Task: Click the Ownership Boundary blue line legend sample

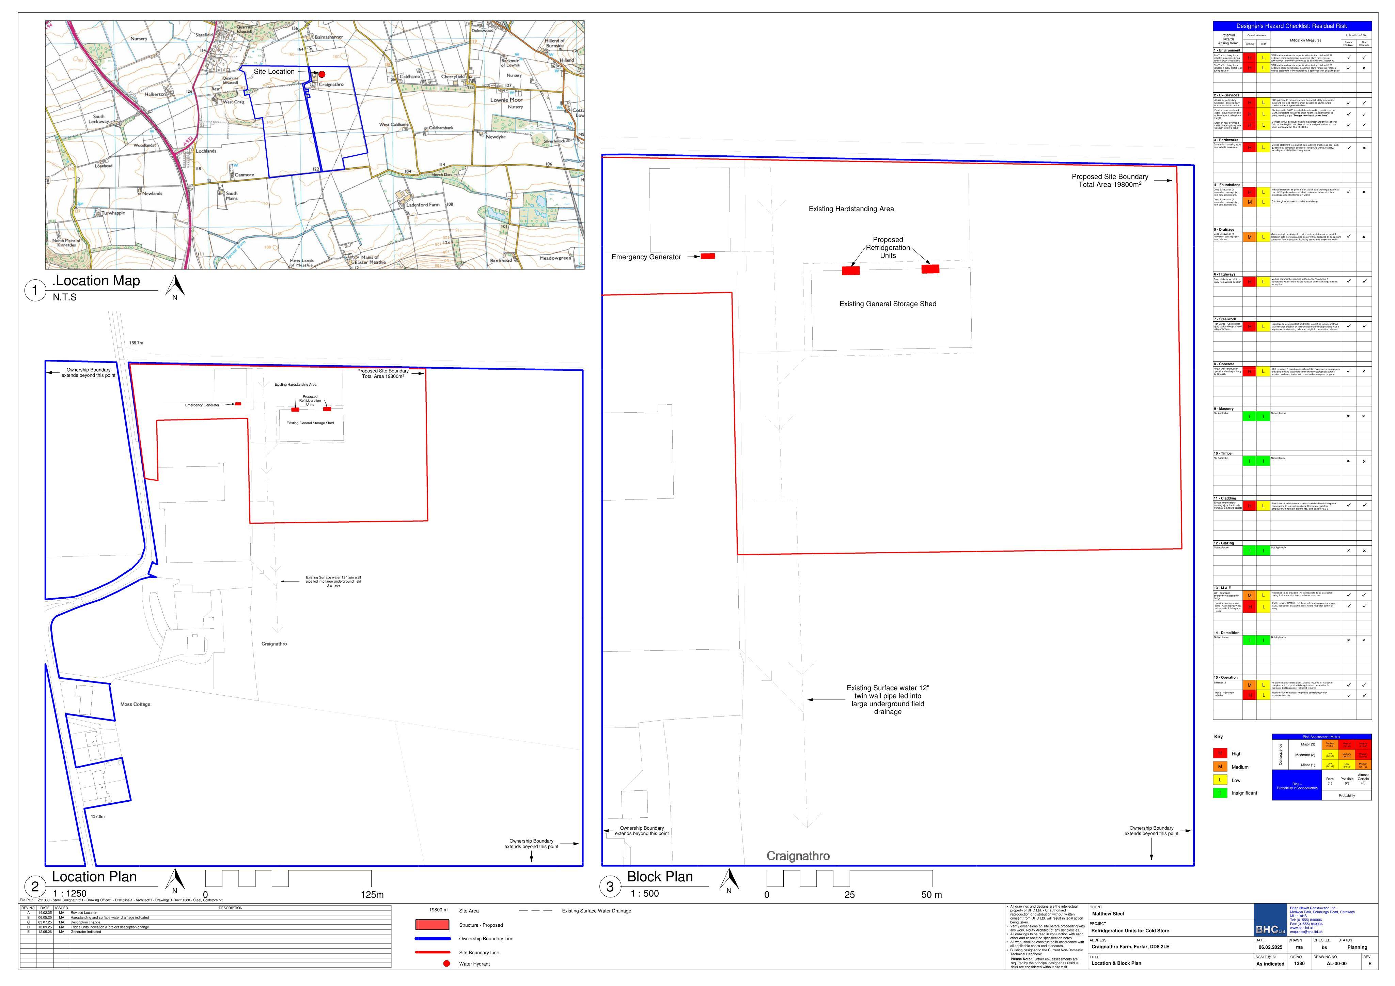Action: (432, 939)
